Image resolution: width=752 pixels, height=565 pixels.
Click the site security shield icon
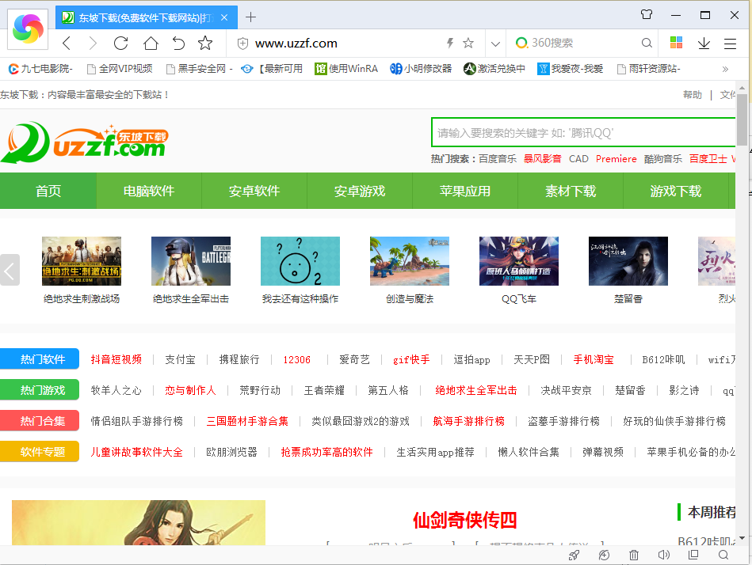243,44
